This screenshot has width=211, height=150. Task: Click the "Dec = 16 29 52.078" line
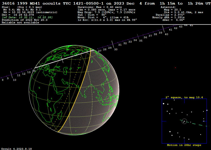pyautogui.click(x=18, y=15)
